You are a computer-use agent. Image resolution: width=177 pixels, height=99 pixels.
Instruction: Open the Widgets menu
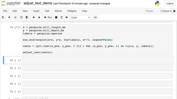(x=72, y=11)
